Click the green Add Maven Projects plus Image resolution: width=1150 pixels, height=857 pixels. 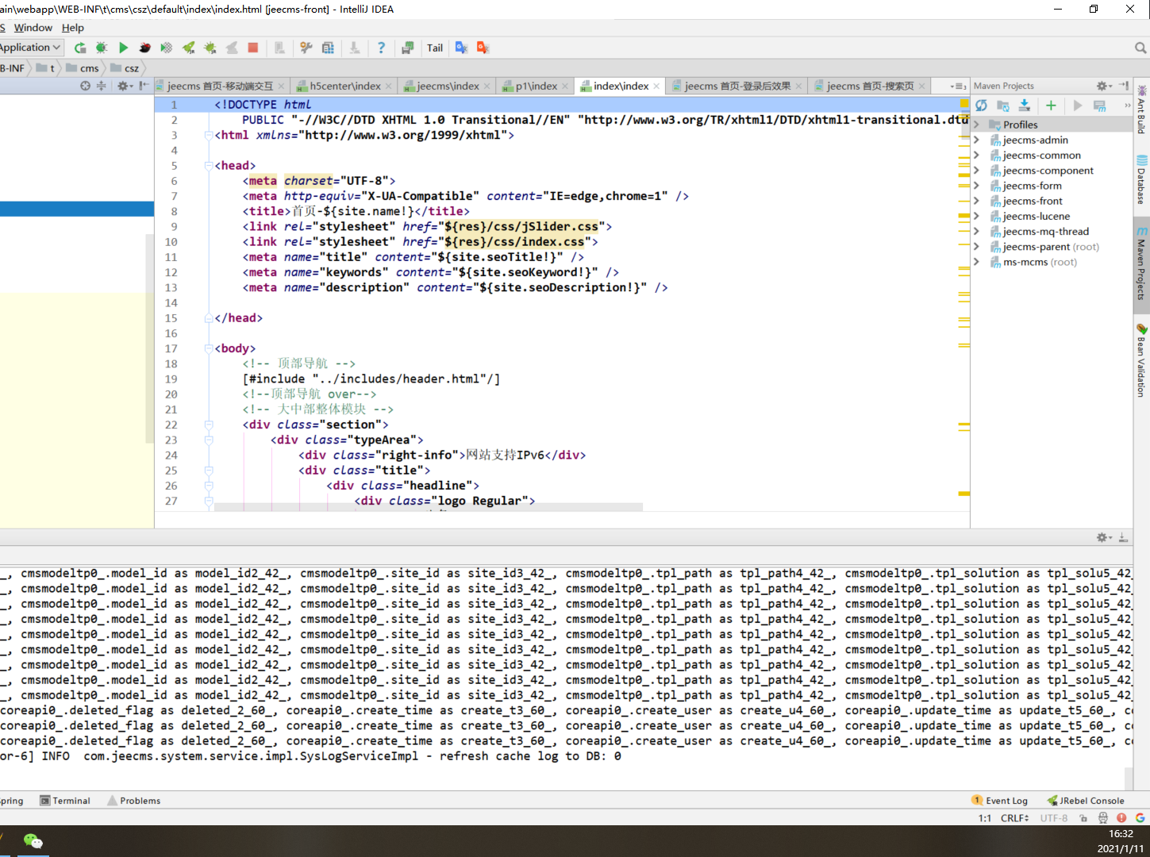pos(1051,106)
